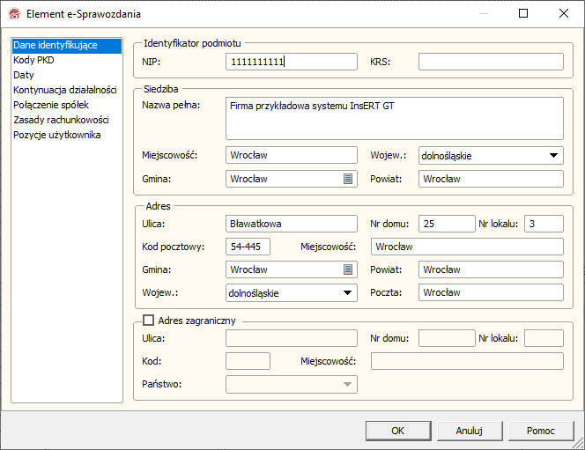Close the Element e-Sprawozdania dialog

click(564, 13)
